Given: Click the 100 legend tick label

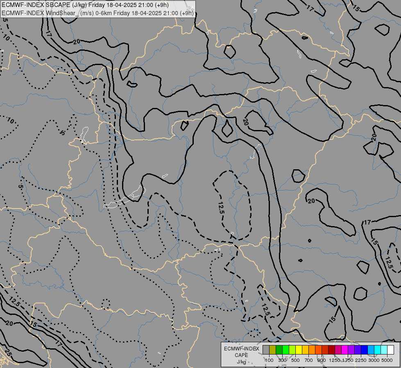Looking at the screenshot, I should [269, 360].
